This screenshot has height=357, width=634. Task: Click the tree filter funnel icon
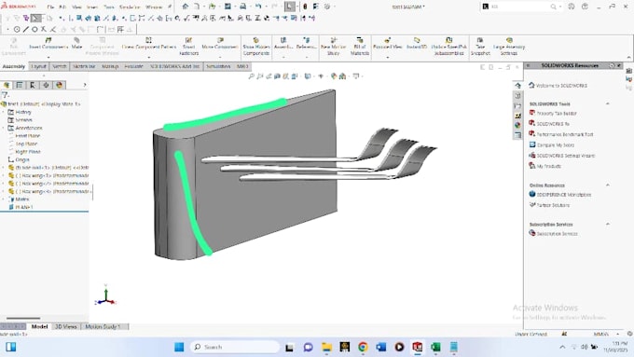pos(5,95)
